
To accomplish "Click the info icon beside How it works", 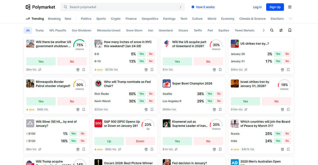I will [x=193, y=7].
